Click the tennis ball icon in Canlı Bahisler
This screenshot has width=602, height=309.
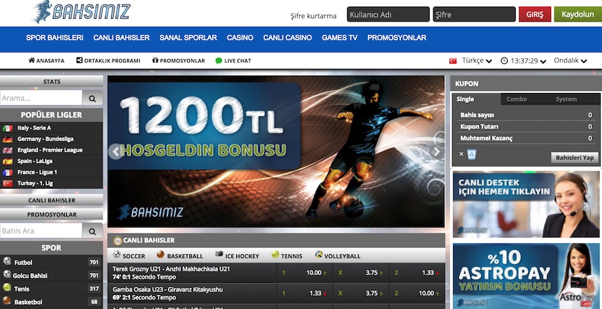pos(275,255)
